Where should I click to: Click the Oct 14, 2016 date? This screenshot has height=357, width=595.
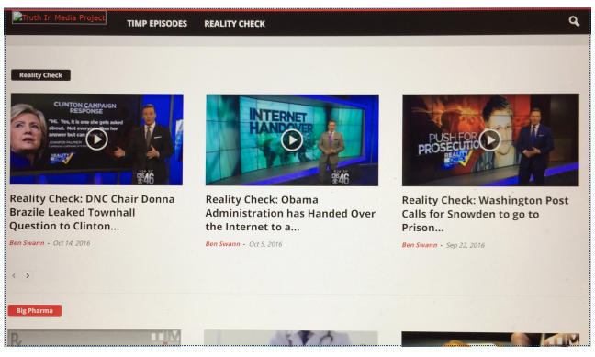point(72,243)
